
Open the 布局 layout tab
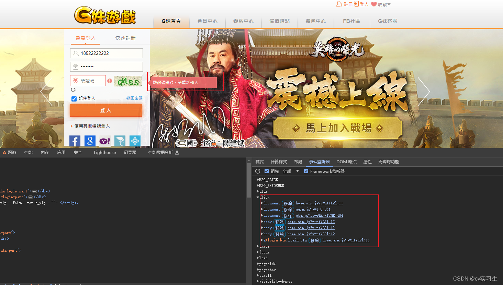pyautogui.click(x=298, y=162)
